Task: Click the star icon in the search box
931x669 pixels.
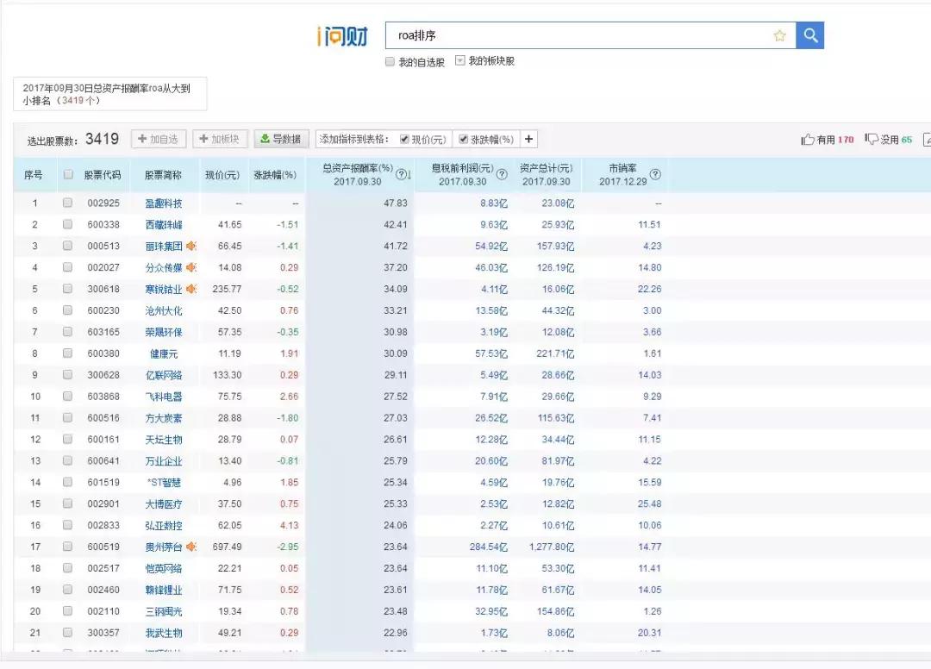Action: 779,34
